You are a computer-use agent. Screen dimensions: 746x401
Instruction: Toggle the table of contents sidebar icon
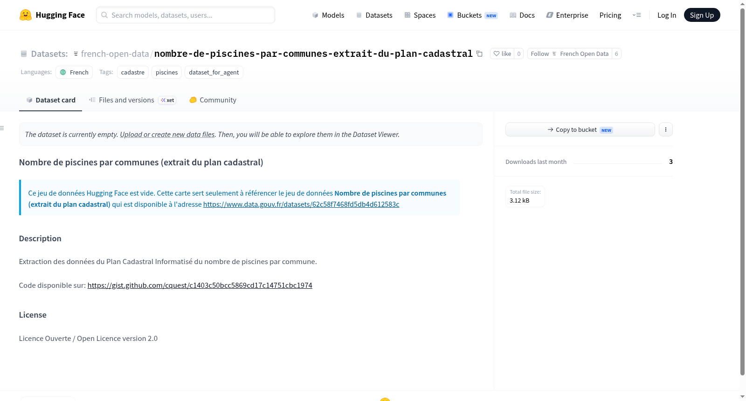point(2,128)
